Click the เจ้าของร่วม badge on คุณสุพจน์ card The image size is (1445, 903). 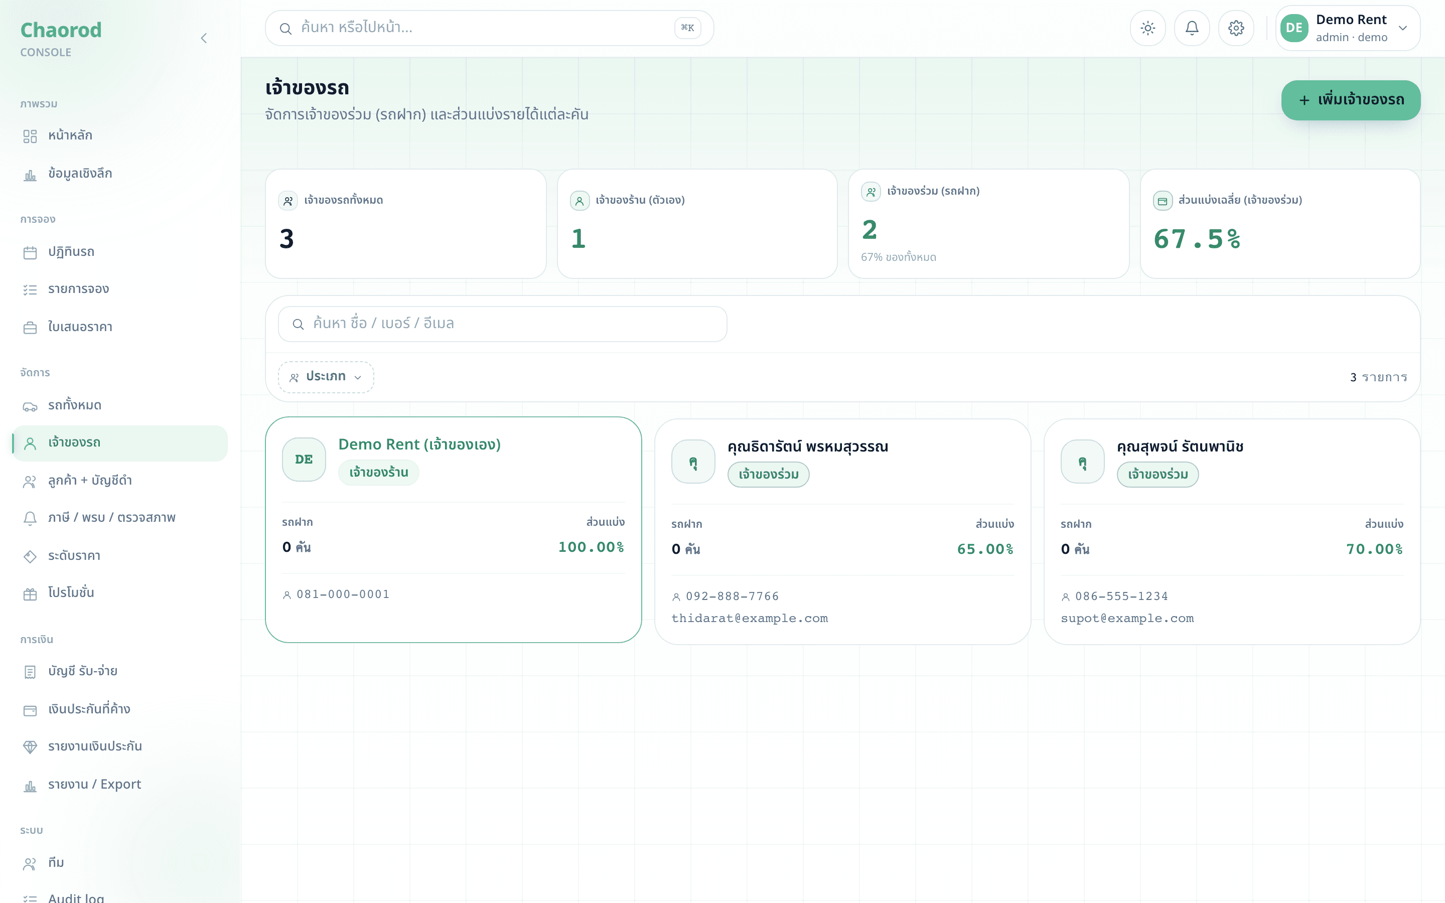[1158, 475]
